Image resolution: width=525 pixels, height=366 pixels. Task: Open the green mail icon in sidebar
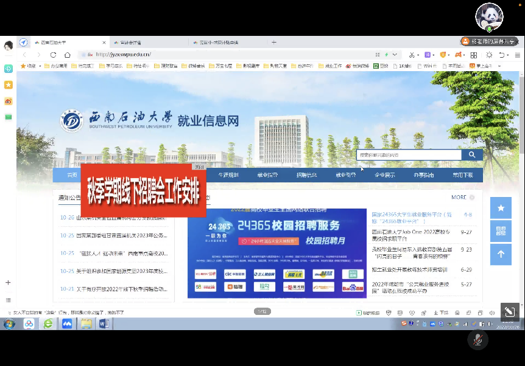(x=9, y=117)
